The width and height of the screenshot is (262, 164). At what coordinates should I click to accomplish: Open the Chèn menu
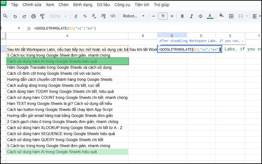[64, 5]
